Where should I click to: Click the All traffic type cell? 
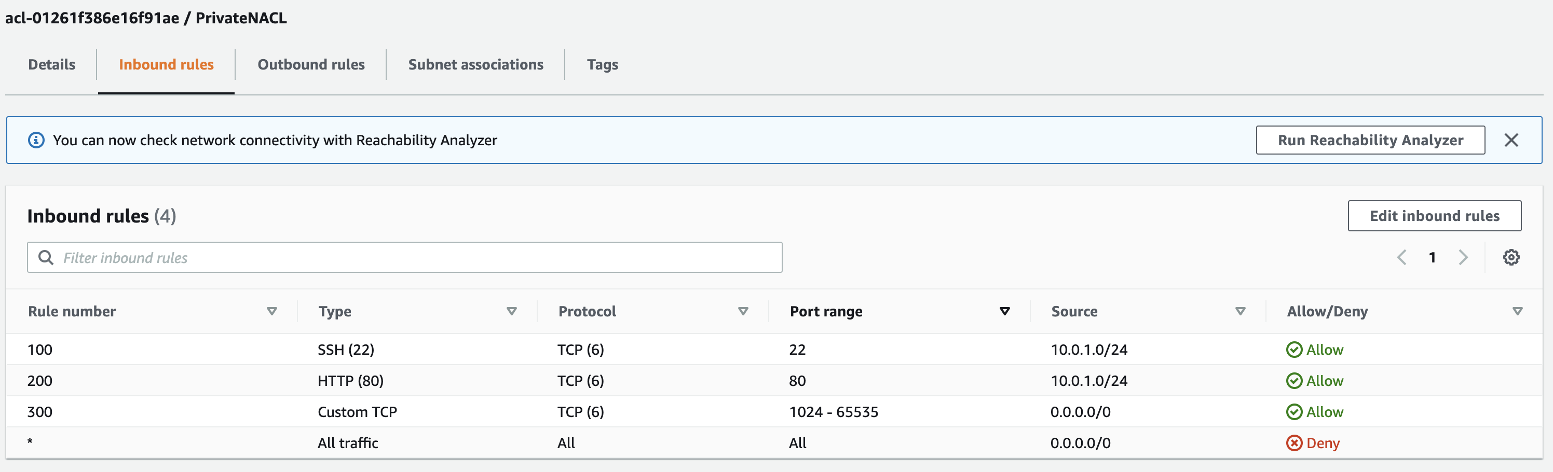click(348, 443)
